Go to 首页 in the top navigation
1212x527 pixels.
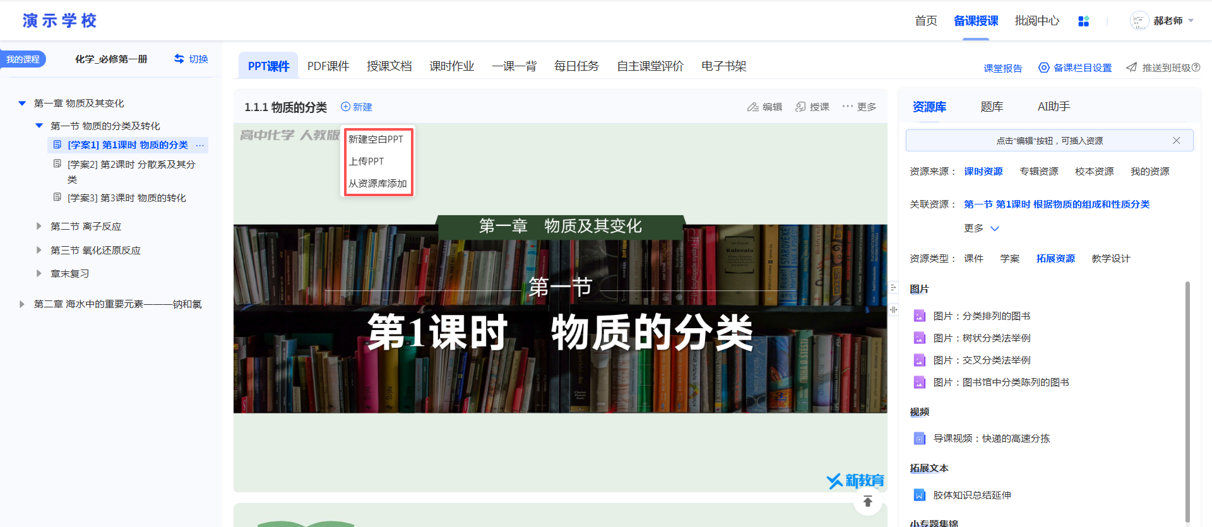click(926, 21)
